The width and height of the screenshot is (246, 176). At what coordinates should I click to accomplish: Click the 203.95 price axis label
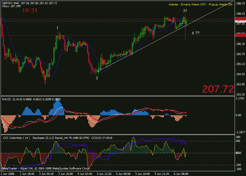[240, 84]
